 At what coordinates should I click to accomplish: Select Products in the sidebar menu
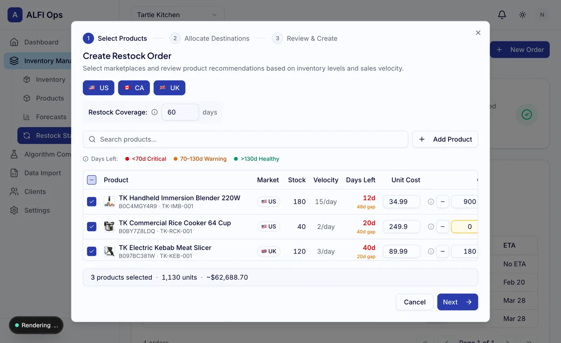(x=26, y=98)
